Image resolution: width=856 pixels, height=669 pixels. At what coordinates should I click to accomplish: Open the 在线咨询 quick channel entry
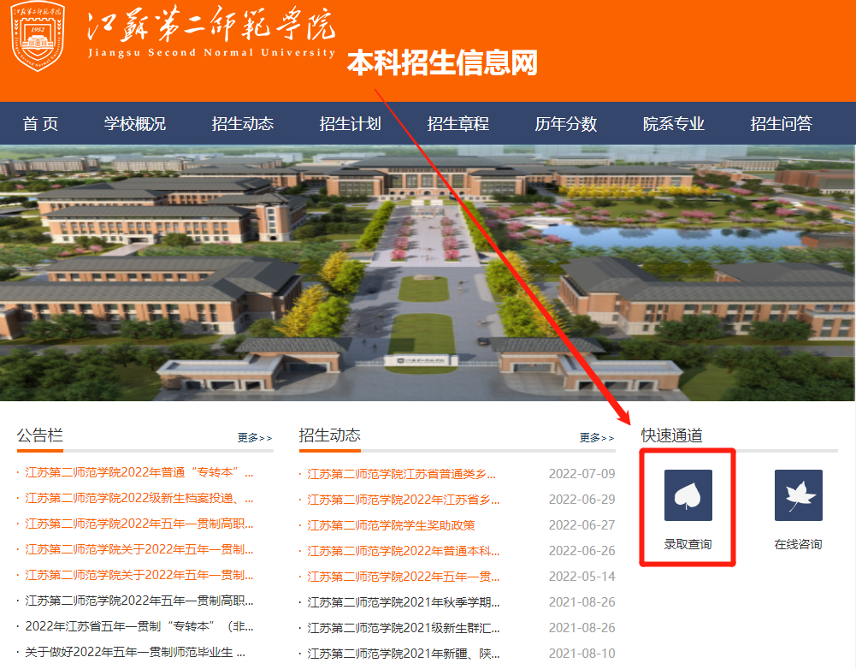click(798, 543)
